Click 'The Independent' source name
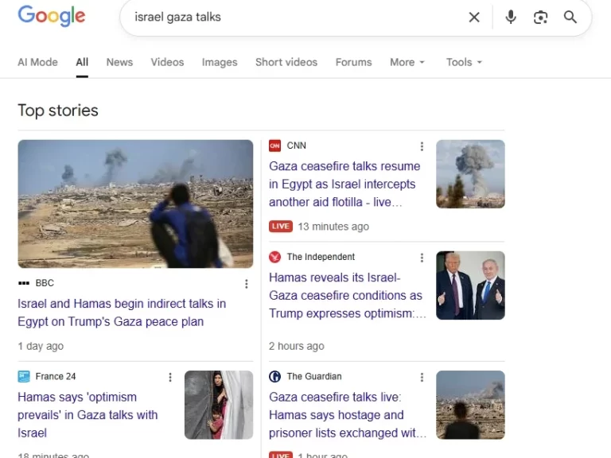 tap(321, 257)
